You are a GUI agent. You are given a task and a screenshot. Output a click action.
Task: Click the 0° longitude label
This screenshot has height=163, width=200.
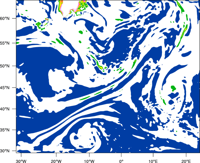(121, 161)
